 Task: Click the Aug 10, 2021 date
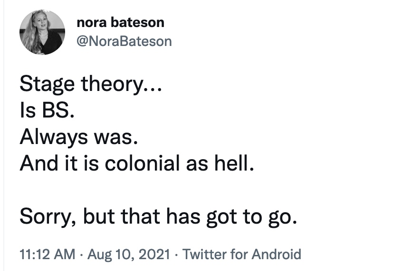(129, 254)
